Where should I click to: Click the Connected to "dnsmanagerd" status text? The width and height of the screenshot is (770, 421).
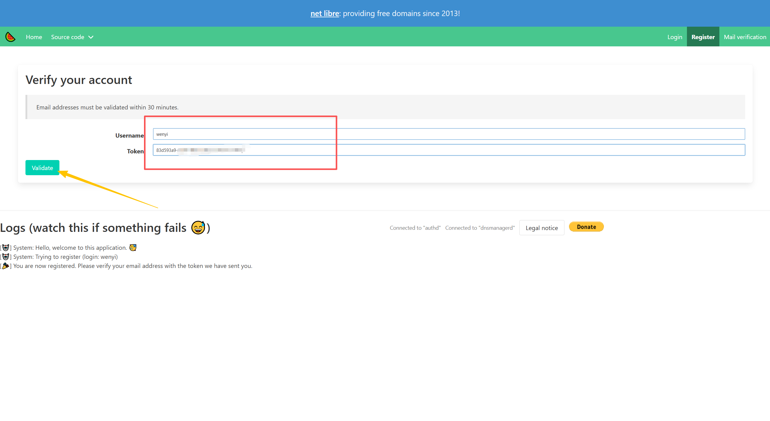pyautogui.click(x=480, y=228)
